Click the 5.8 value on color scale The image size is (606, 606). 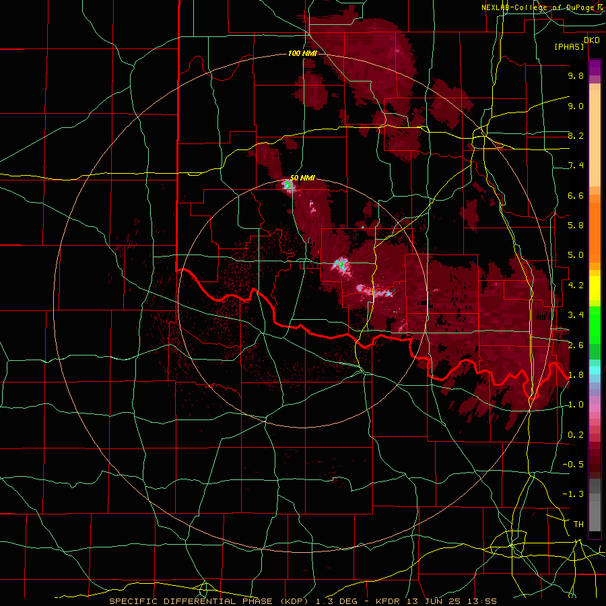576,226
